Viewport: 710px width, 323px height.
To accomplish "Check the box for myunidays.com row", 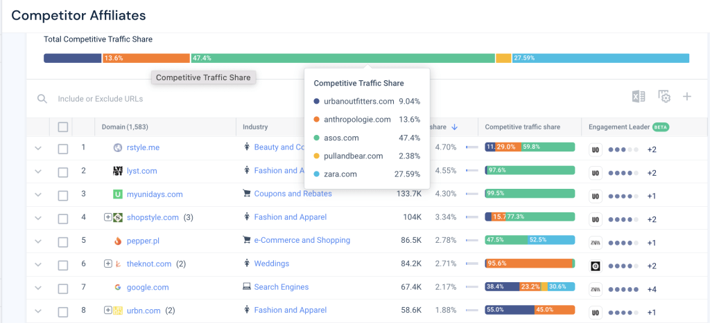I will click(x=63, y=196).
